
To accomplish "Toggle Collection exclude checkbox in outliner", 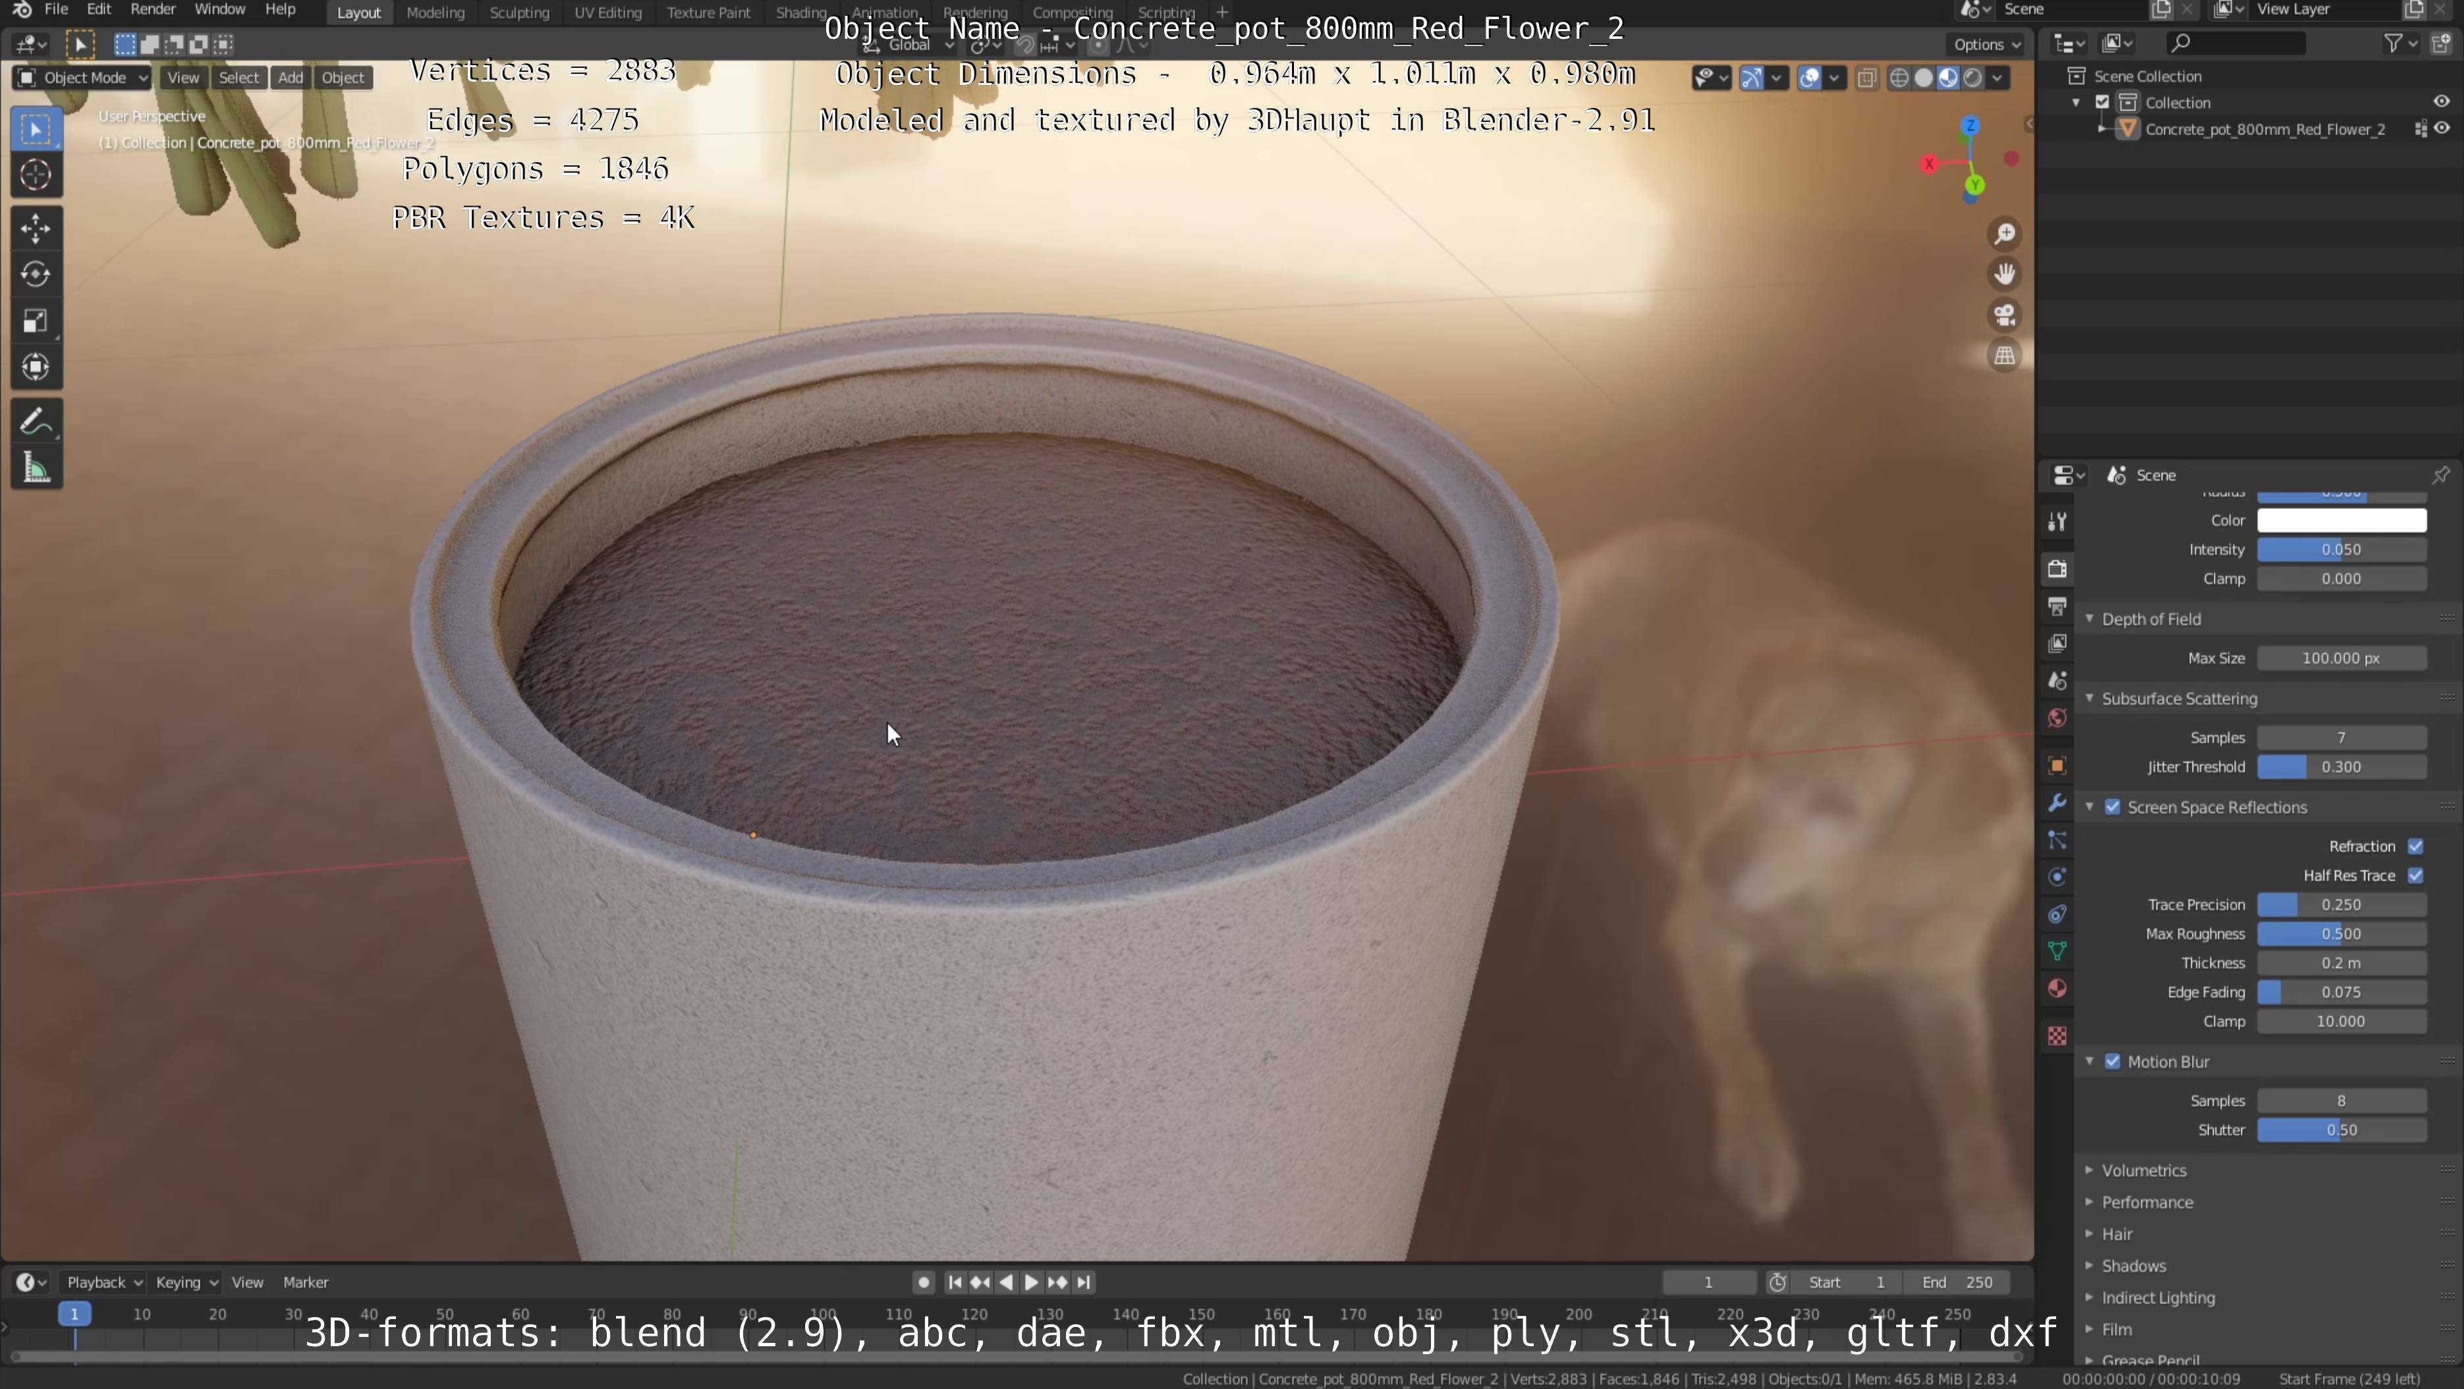I will click(x=2102, y=102).
